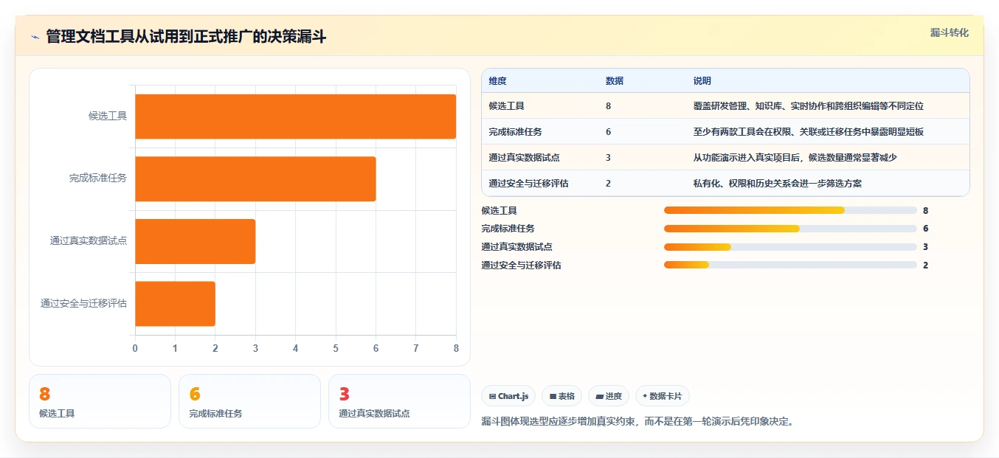Click the 候选工具 label in the progress list
Image resolution: width=999 pixels, height=458 pixels.
click(x=499, y=210)
